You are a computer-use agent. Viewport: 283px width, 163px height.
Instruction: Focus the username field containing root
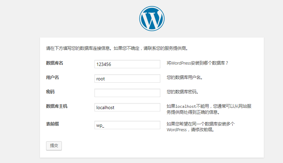coord(127,79)
